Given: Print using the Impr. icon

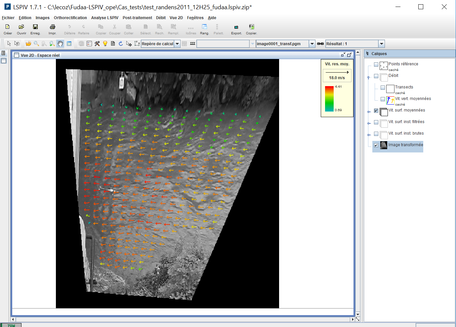Looking at the screenshot, I should (x=53, y=29).
